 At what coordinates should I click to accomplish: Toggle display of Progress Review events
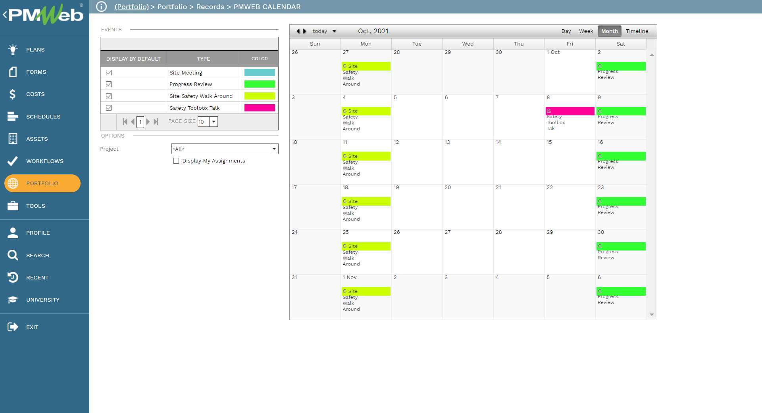pos(109,84)
